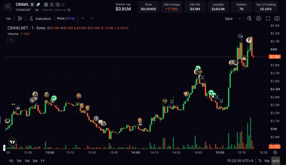
Task: Click the Market cap $3.91M stat
Action: [123, 7]
